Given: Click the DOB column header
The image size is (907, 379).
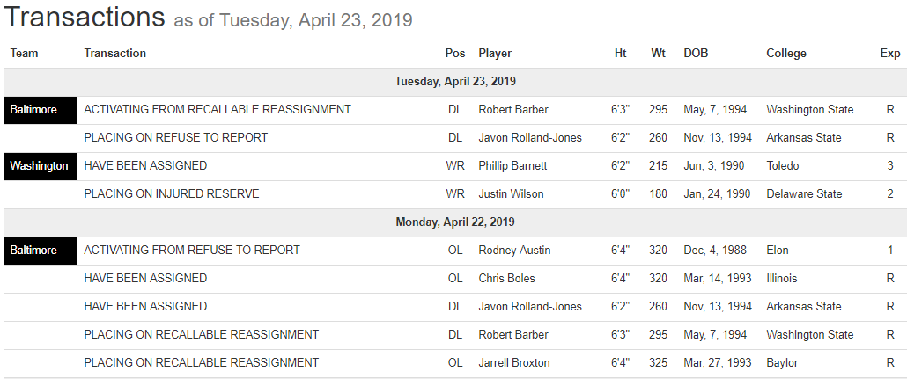Looking at the screenshot, I should (x=696, y=54).
